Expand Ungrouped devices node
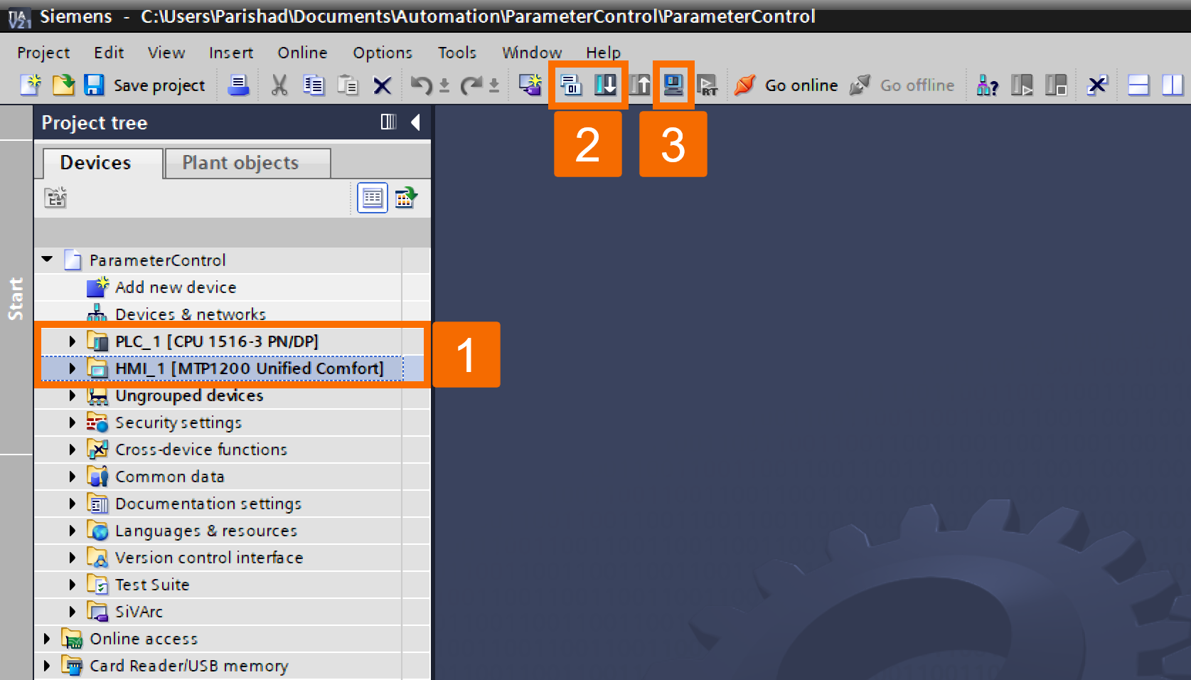The height and width of the screenshot is (680, 1191). (x=72, y=395)
